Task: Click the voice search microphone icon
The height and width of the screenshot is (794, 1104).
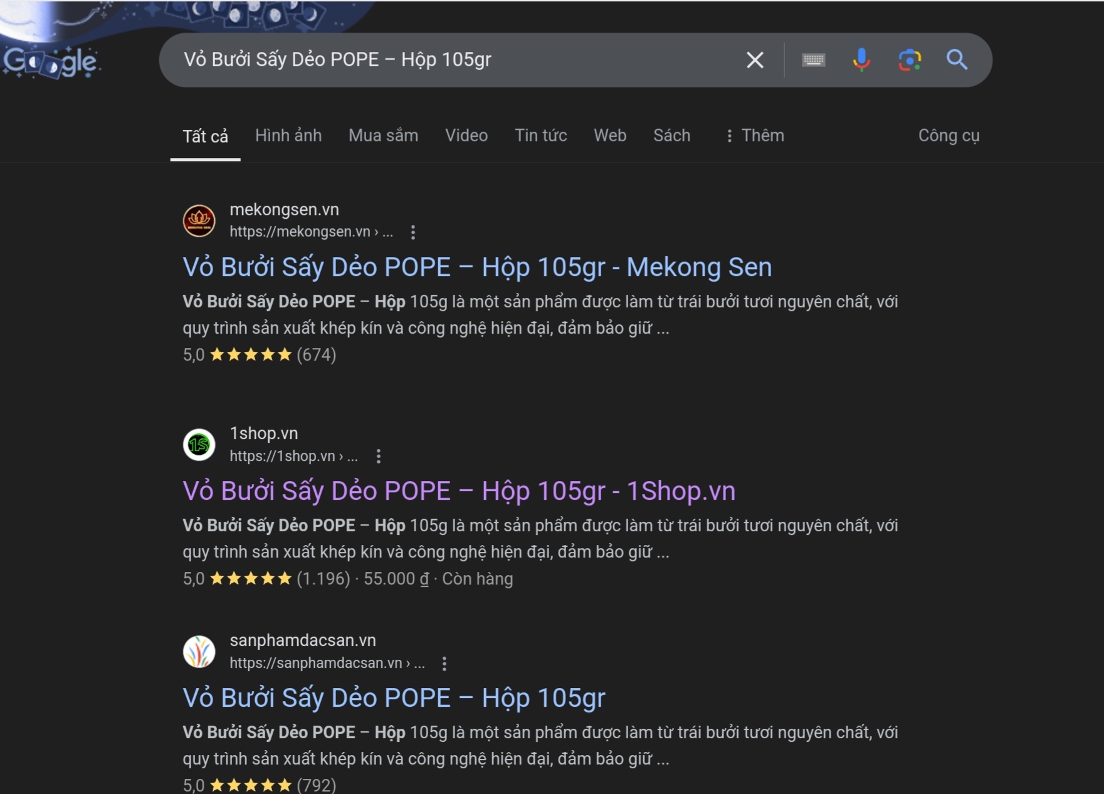Action: 862,60
